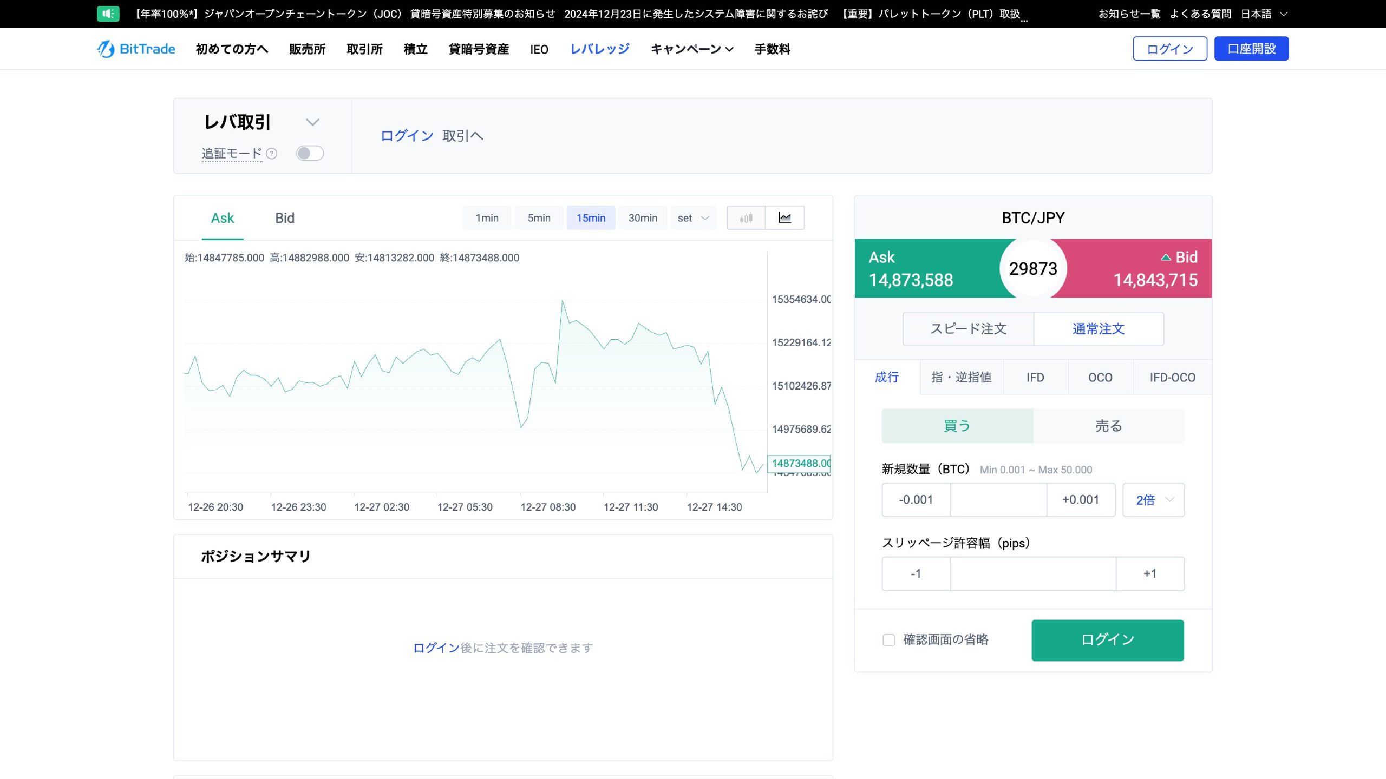The height and width of the screenshot is (779, 1386).
Task: Click the +1 slippage increment button
Action: (1150, 574)
